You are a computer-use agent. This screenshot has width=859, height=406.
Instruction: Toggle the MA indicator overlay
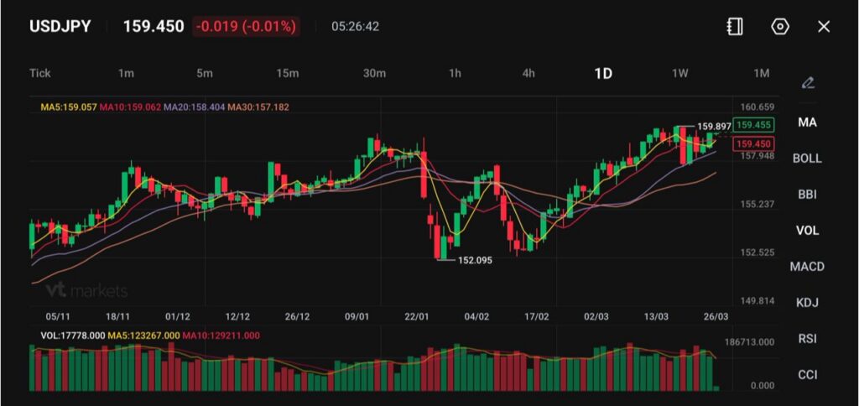[807, 122]
